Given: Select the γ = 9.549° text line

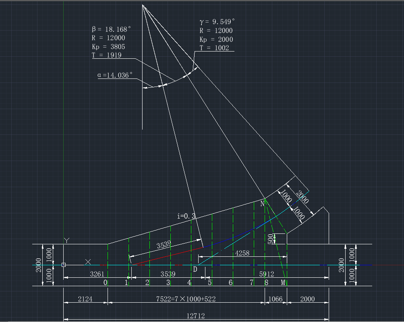Looking at the screenshot, I should [217, 22].
